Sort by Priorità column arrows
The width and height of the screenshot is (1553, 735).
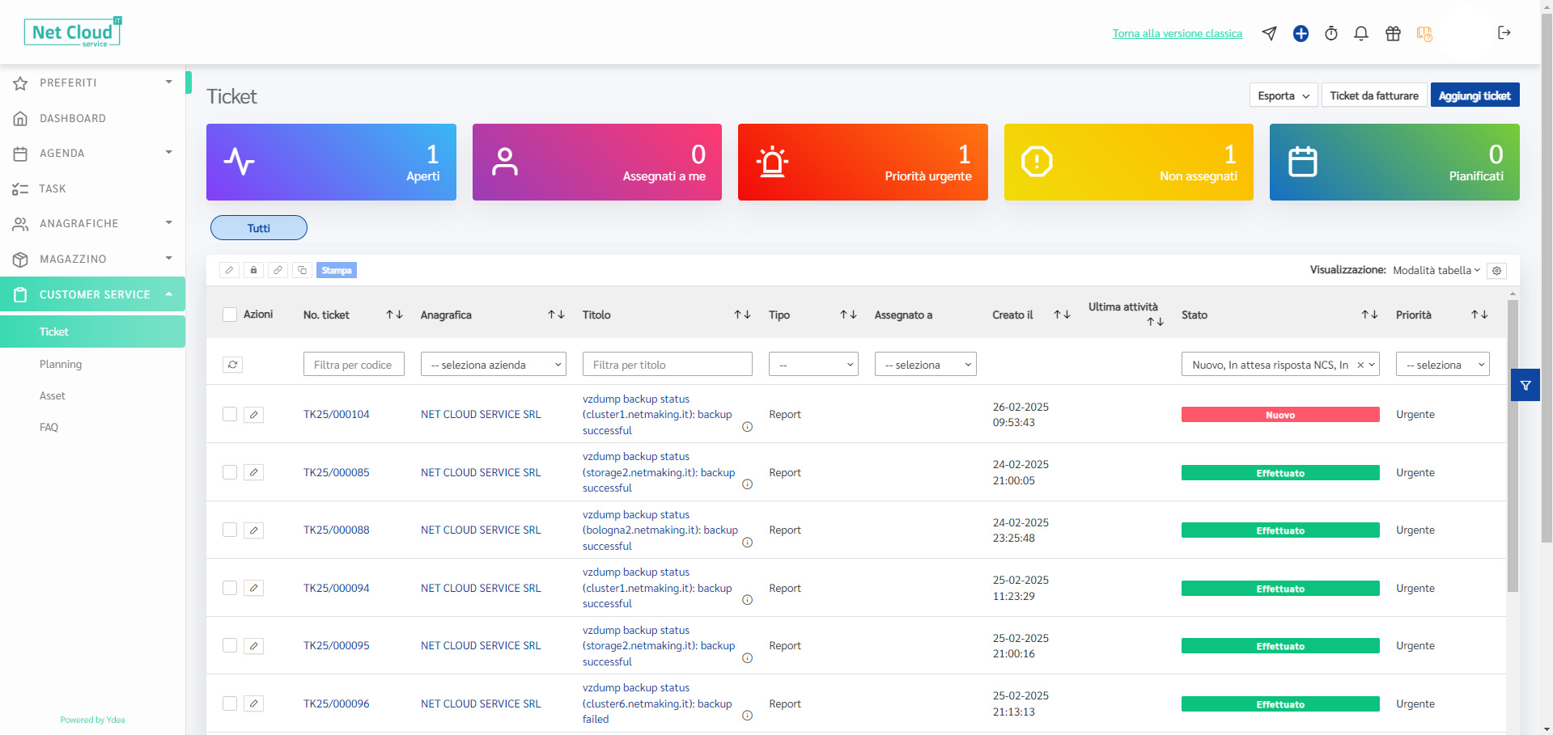pos(1479,315)
